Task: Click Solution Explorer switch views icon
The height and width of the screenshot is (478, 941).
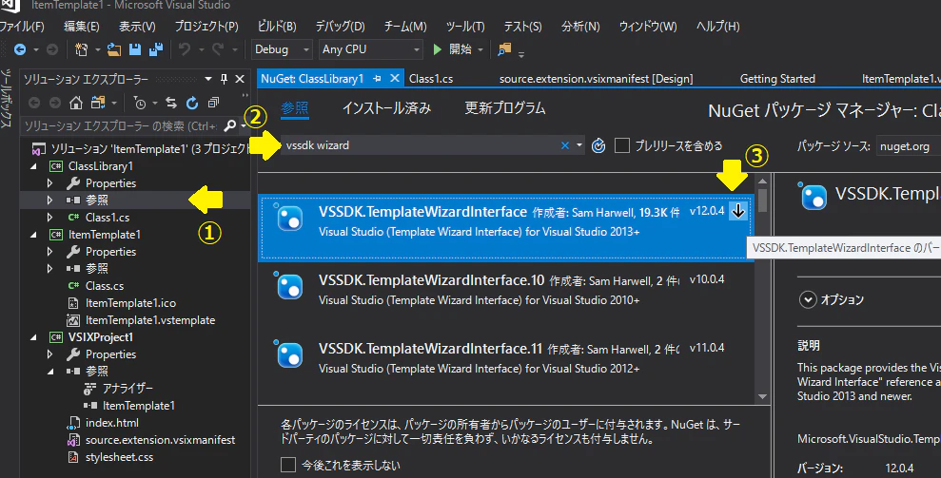Action: click(x=98, y=104)
